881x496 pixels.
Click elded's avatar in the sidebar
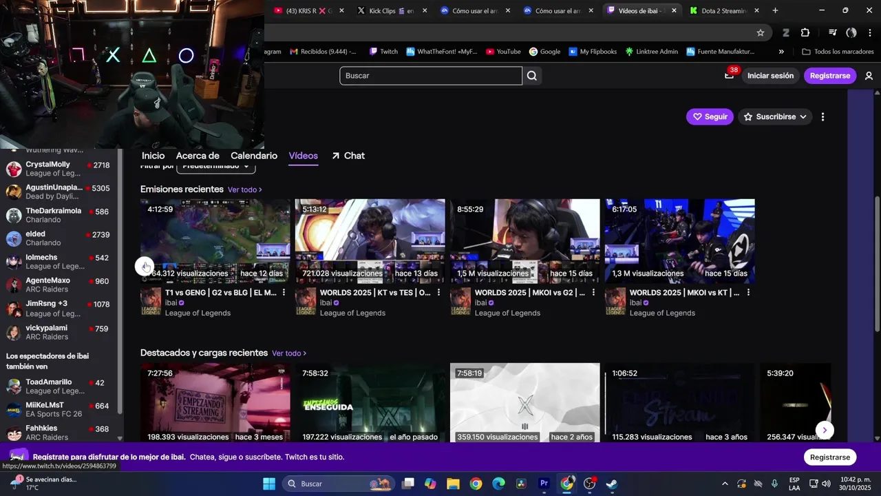point(14,238)
